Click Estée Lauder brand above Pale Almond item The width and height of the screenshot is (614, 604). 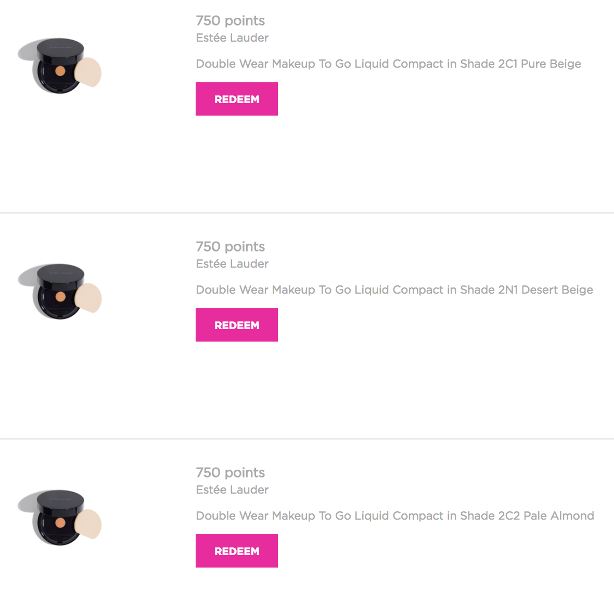point(232,490)
